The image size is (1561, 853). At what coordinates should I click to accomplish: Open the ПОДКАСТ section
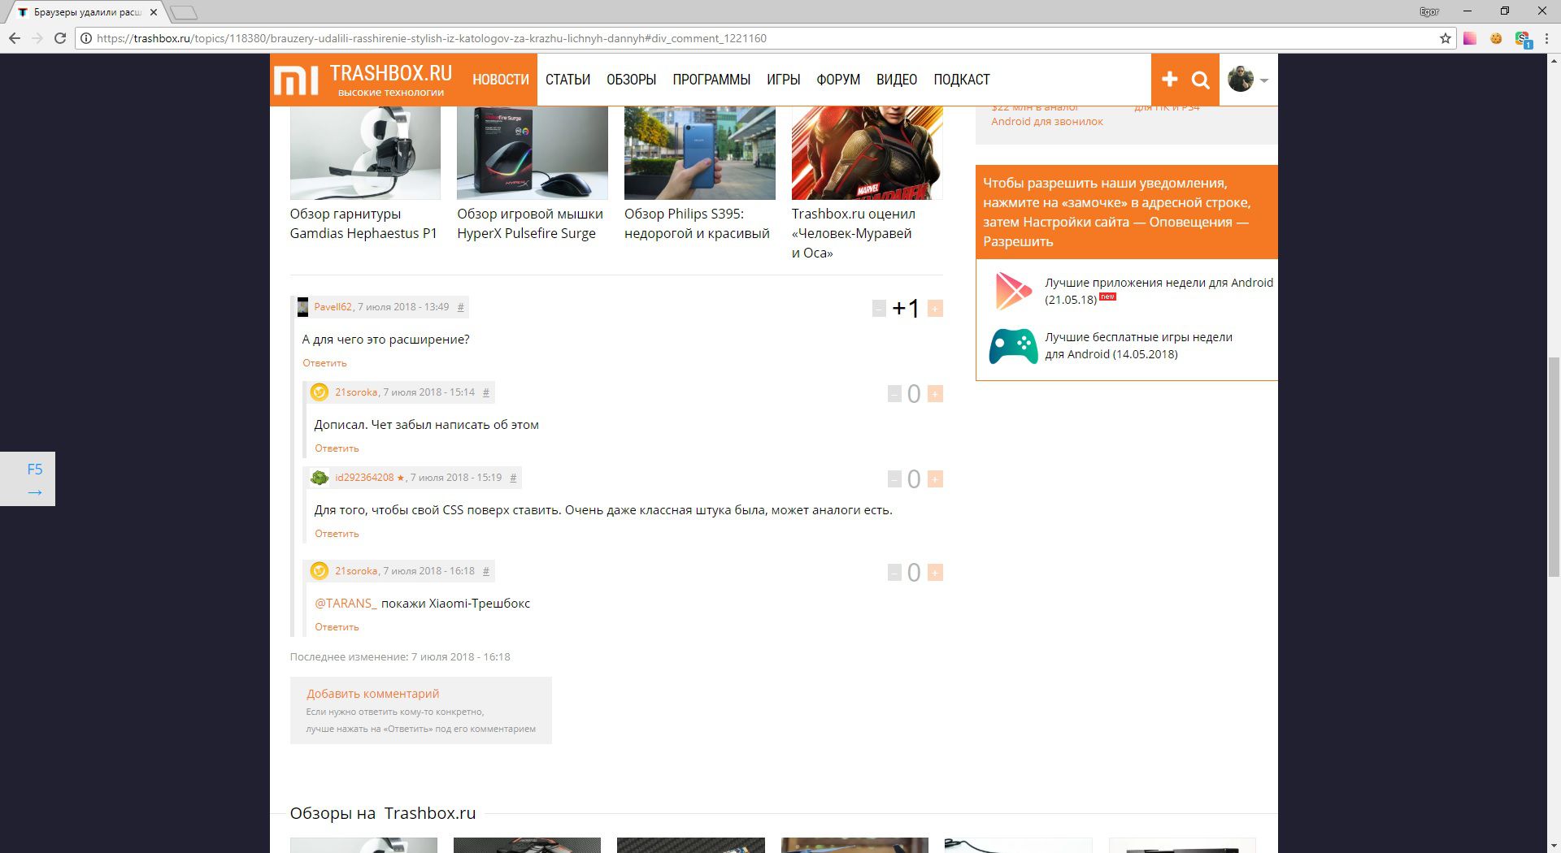pyautogui.click(x=962, y=80)
